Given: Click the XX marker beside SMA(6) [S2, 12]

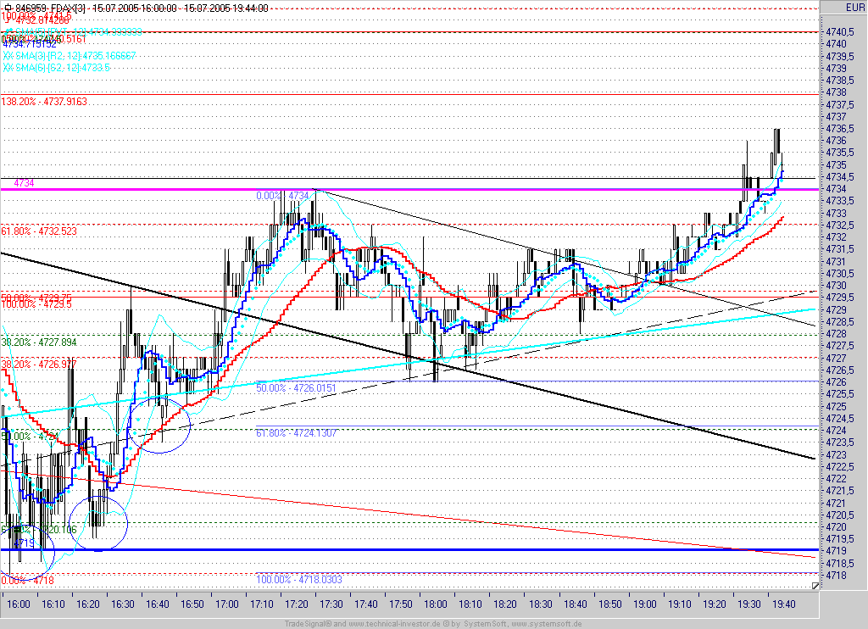Looking at the screenshot, I should (8, 68).
